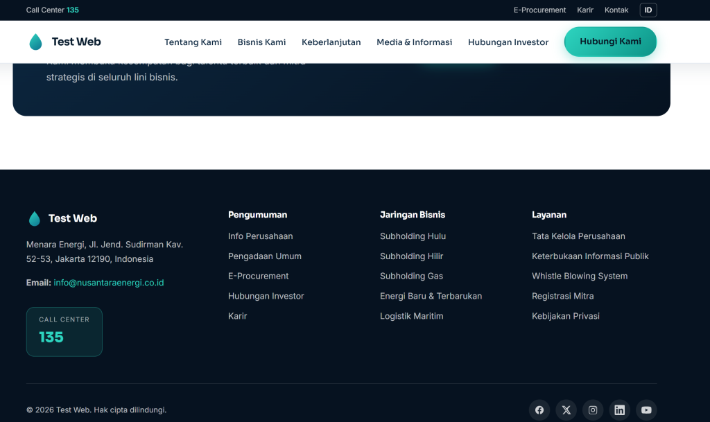Viewport: 710px width, 422px height.
Task: Go to E-Procurement in top bar
Action: [539, 10]
